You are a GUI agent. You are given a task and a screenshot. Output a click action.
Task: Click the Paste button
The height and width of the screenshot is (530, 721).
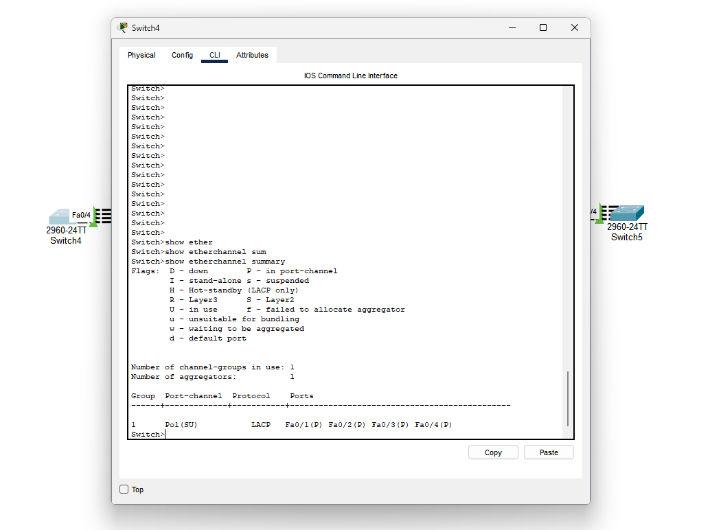point(549,452)
